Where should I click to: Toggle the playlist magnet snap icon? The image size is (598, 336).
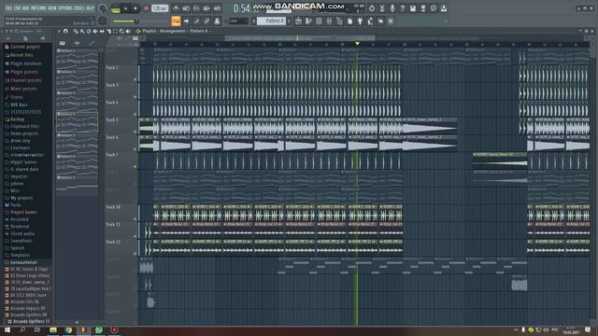[65, 31]
